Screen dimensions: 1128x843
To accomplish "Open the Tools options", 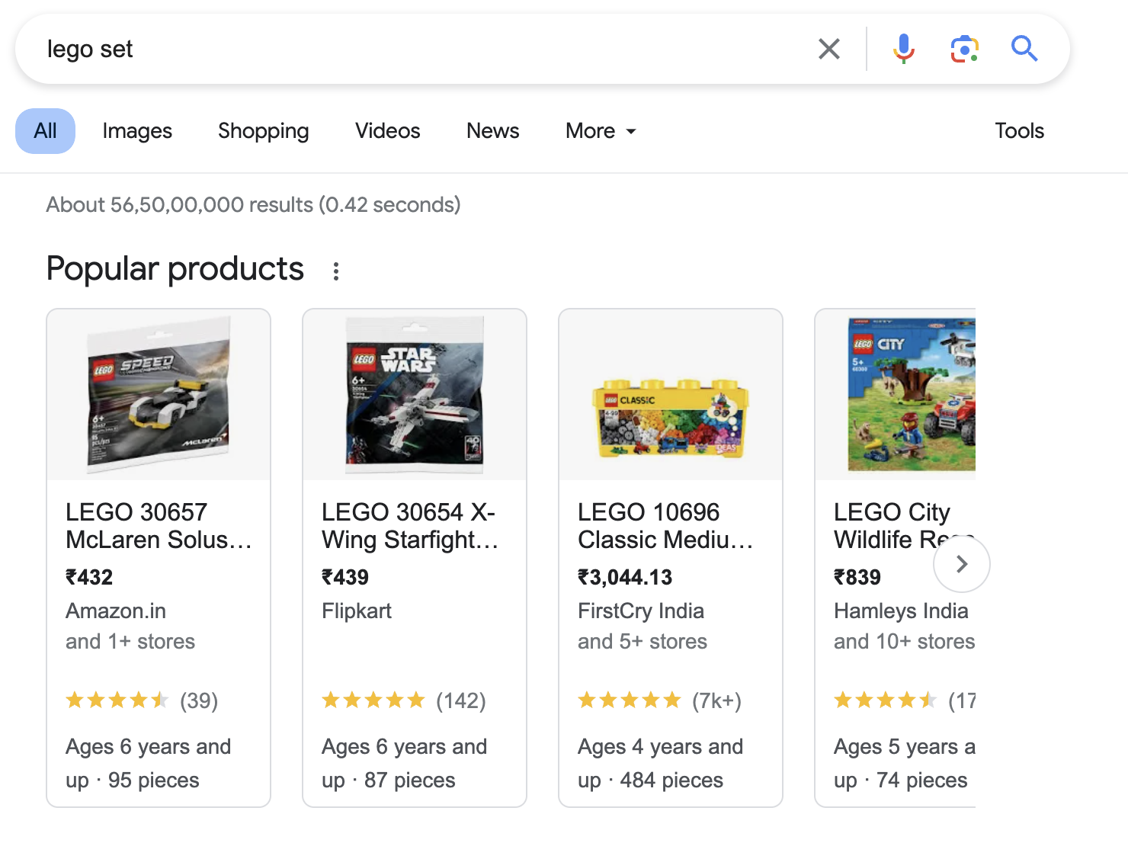I will coord(1019,131).
